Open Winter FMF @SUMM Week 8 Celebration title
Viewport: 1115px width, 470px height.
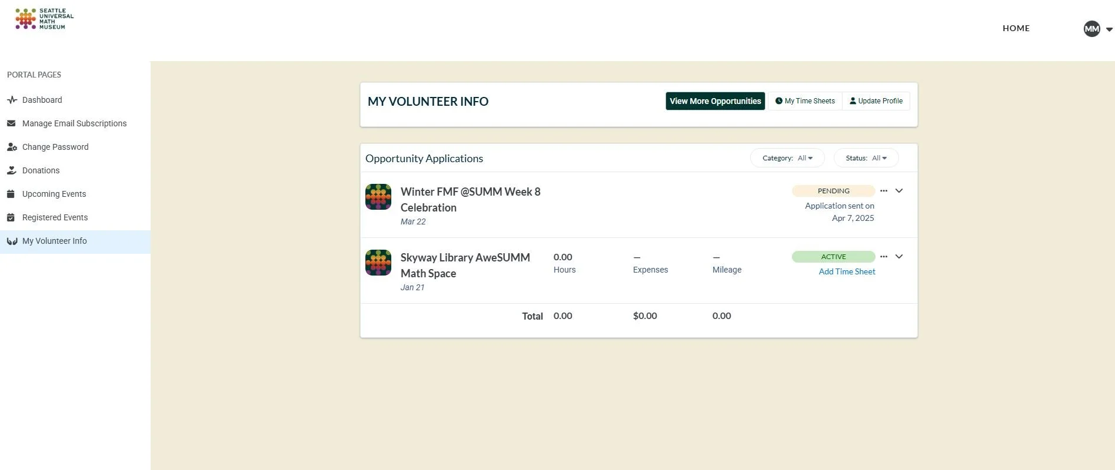[x=470, y=200]
